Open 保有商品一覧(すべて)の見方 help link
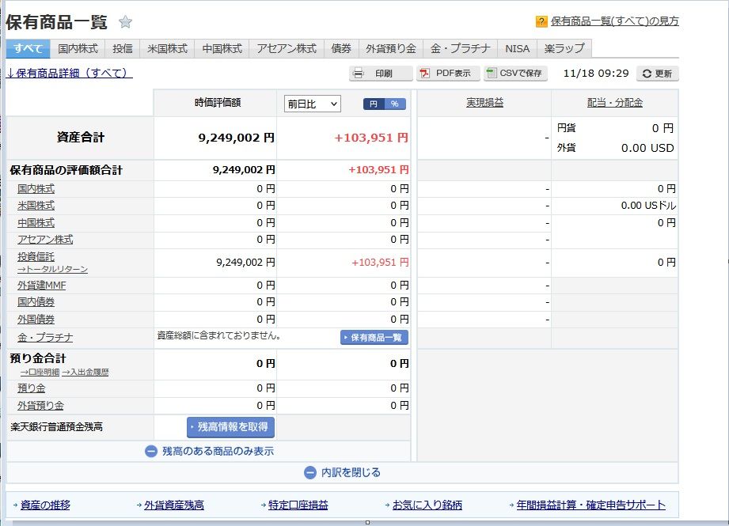Viewport: 729px width, 526px height. (615, 21)
